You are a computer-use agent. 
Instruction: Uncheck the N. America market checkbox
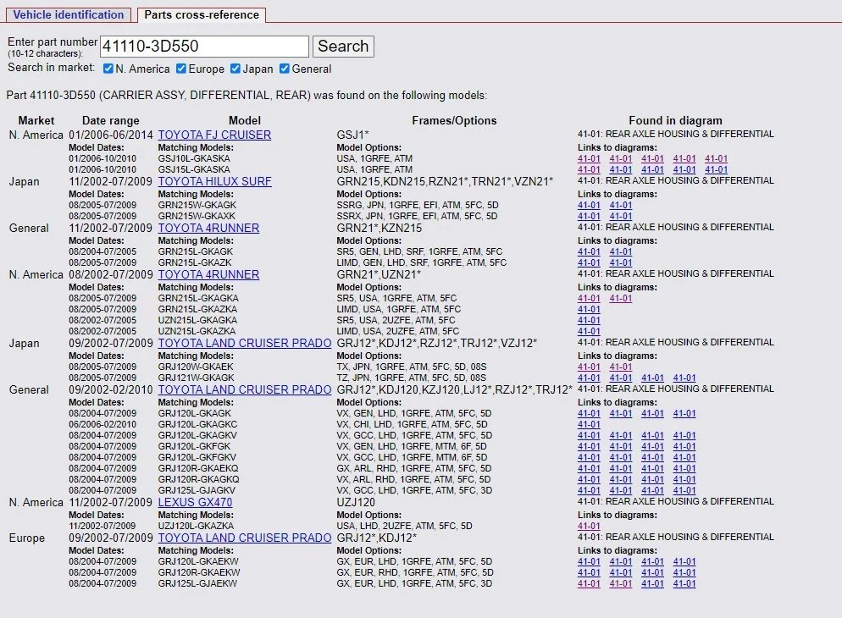(108, 69)
